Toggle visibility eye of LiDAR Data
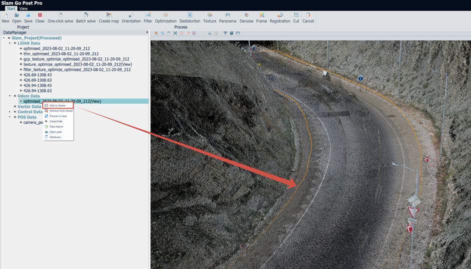Viewport: 471px width, 269px height. (x=14, y=43)
